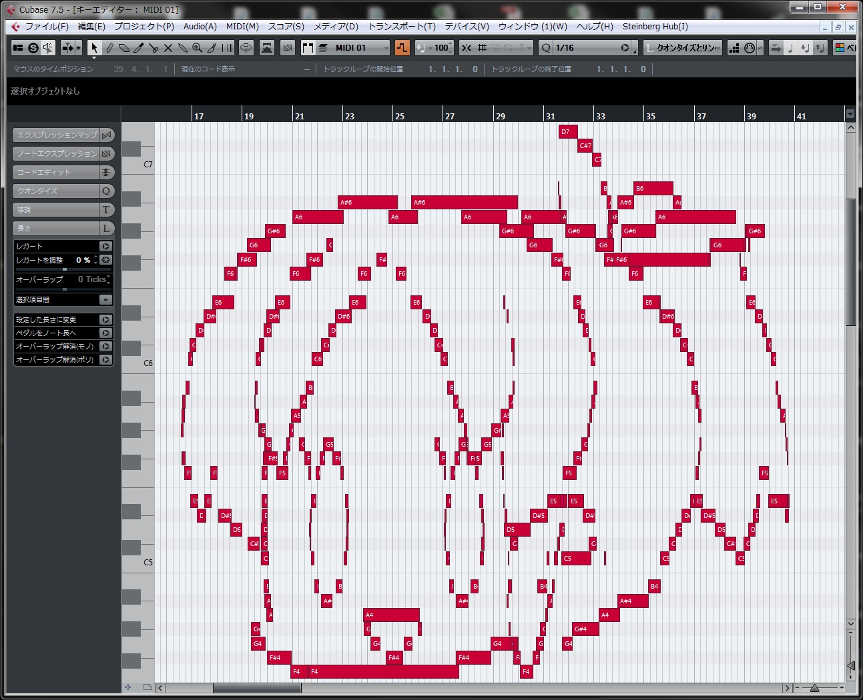Apply レガート with its play button
This screenshot has height=700, width=863.
[x=105, y=246]
